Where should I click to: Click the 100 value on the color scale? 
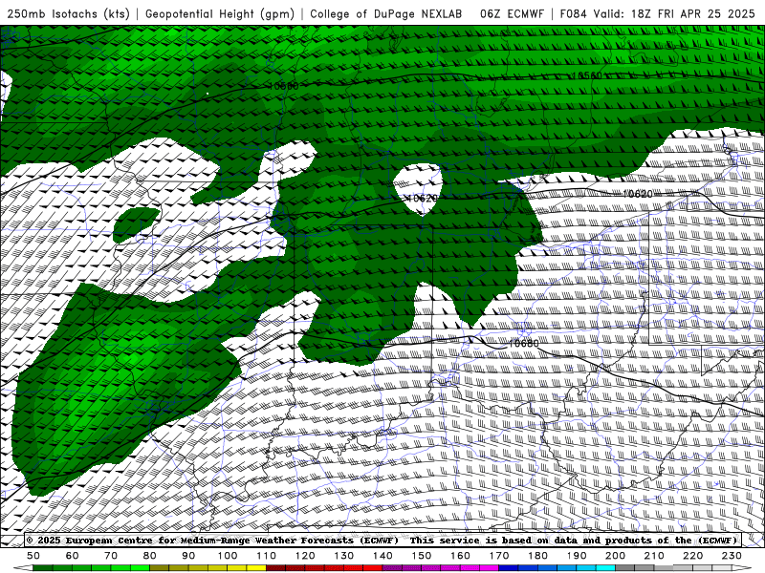coord(228,556)
